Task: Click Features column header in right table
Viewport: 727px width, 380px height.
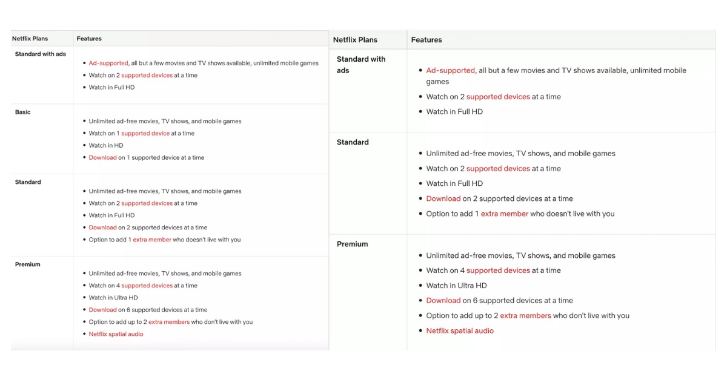Action: pos(427,40)
